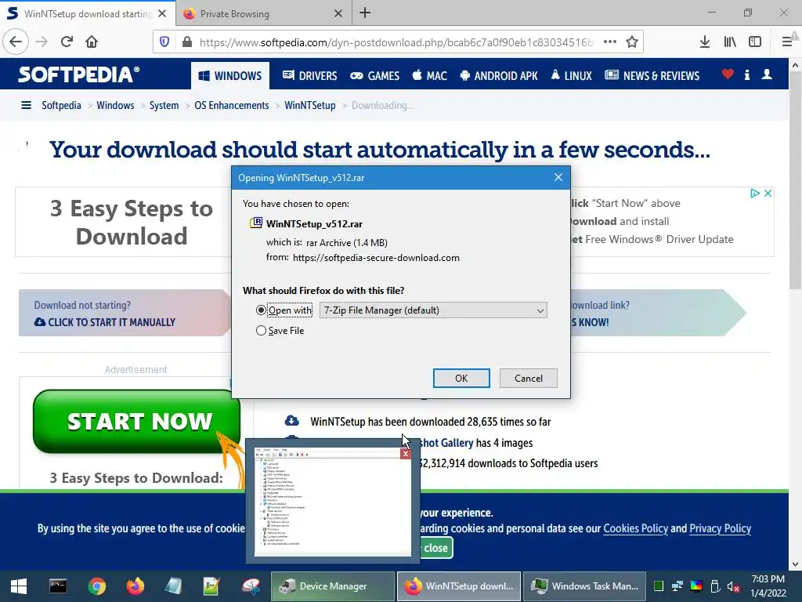Click pinned Firefox icon in taskbar

tap(135, 586)
